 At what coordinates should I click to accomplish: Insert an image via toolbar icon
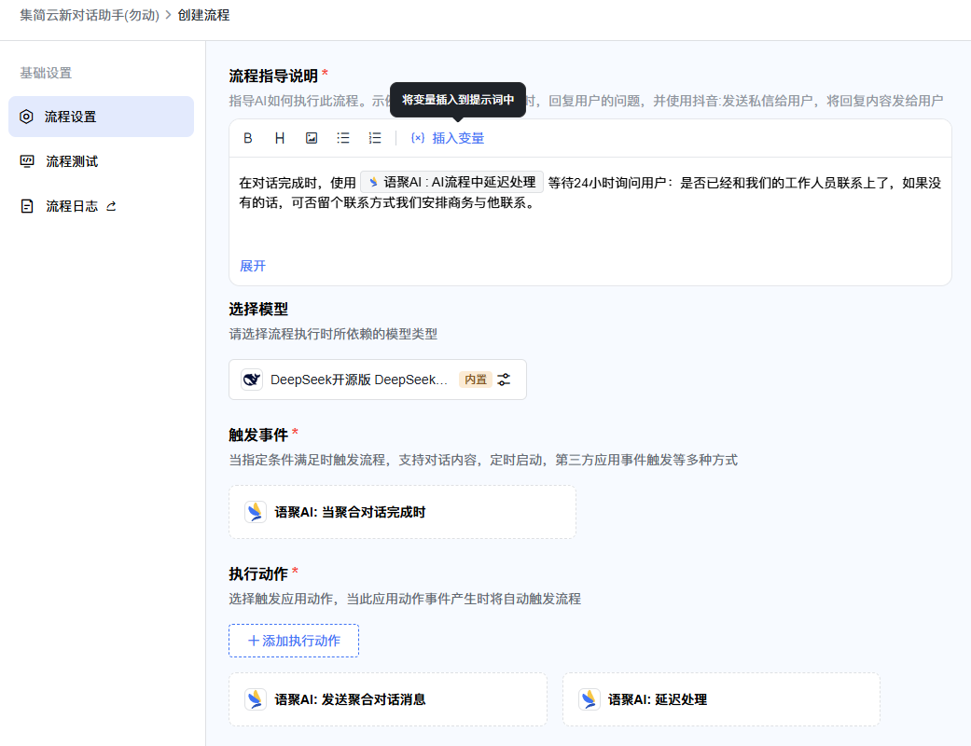click(312, 138)
